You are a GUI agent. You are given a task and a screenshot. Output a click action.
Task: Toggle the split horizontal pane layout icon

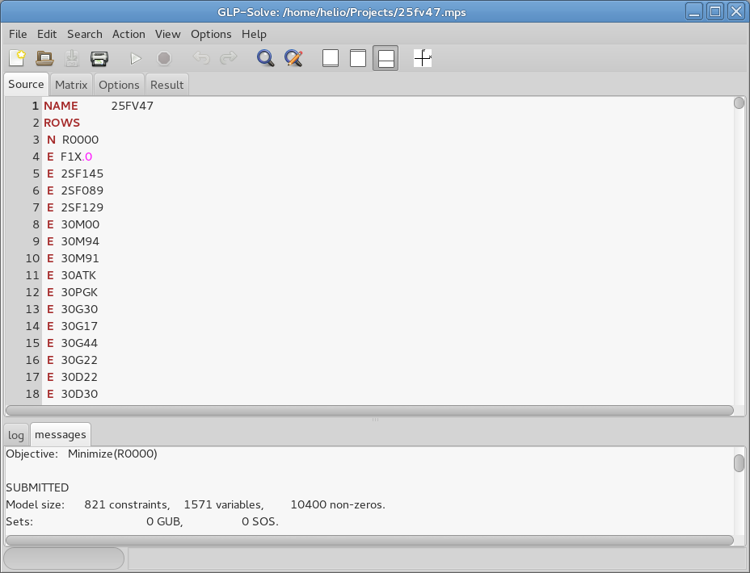click(x=386, y=58)
